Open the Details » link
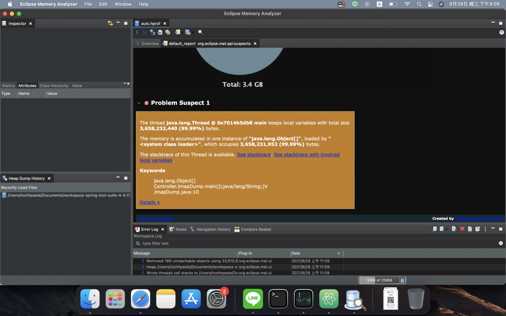This screenshot has width=506, height=316. point(150,202)
